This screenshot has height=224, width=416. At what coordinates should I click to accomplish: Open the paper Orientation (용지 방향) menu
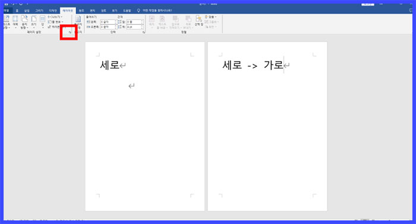pyautogui.click(x=24, y=22)
